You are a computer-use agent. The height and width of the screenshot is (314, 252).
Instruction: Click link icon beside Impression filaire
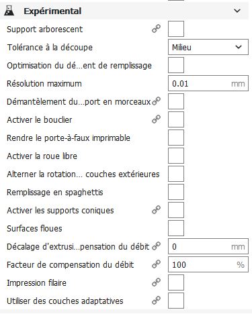(x=156, y=282)
